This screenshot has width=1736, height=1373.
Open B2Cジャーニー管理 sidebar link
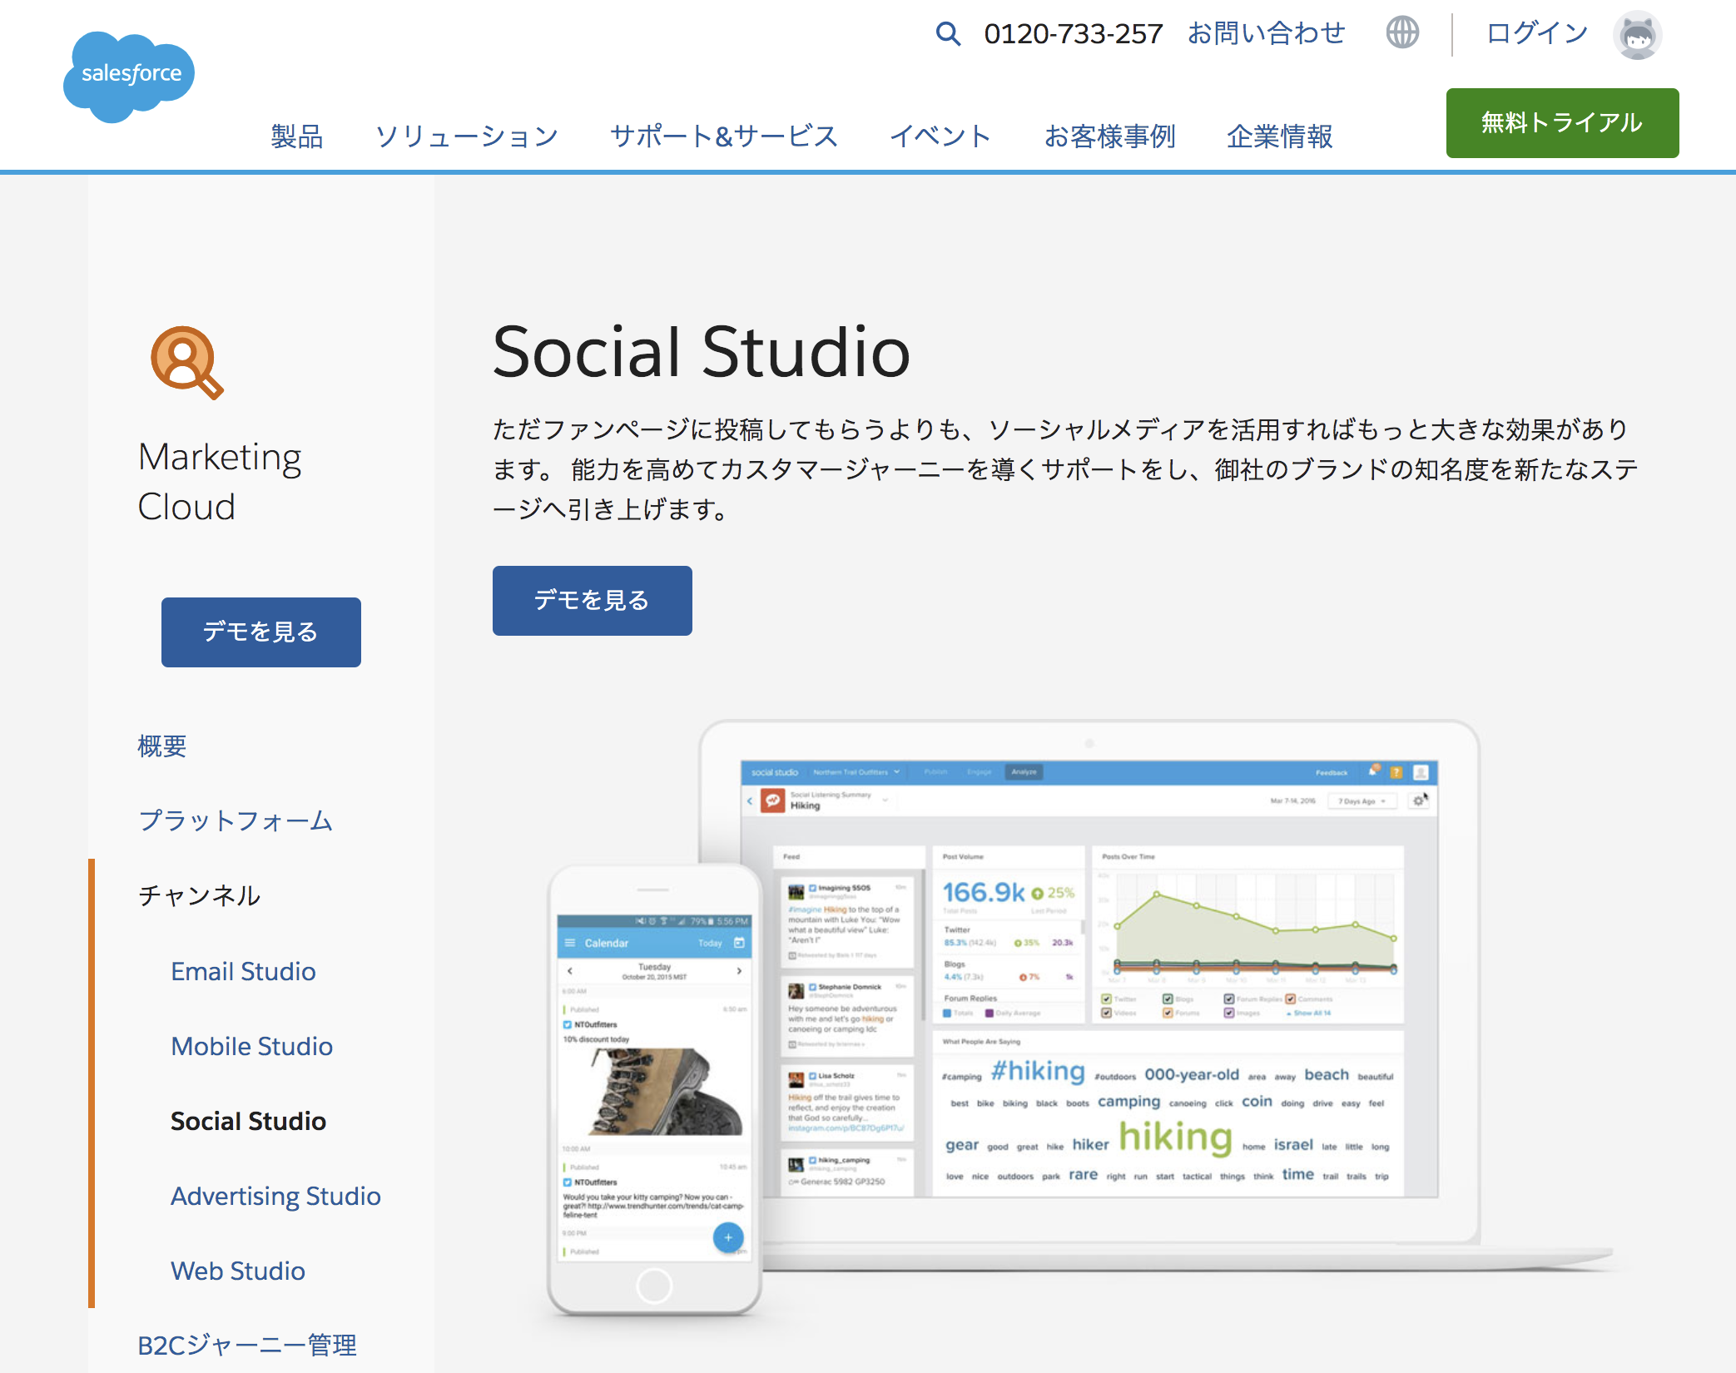click(x=247, y=1345)
